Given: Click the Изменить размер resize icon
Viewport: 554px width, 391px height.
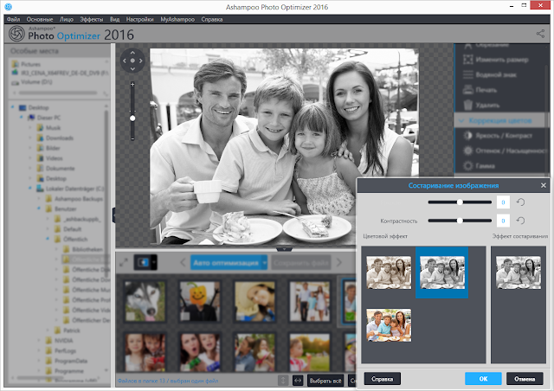Looking at the screenshot, I should (x=468, y=60).
